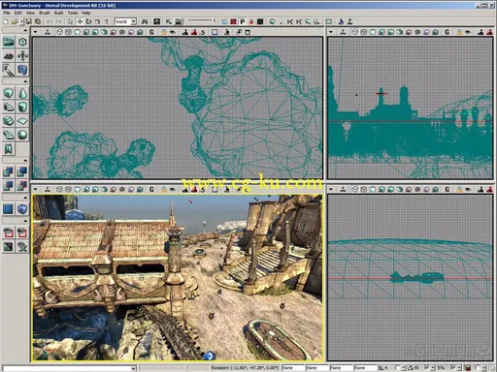Click the New level icon
This screenshot has width=497, height=372.
6,21
